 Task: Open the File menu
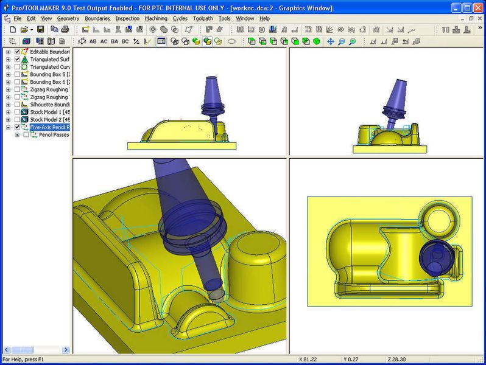tap(17, 19)
